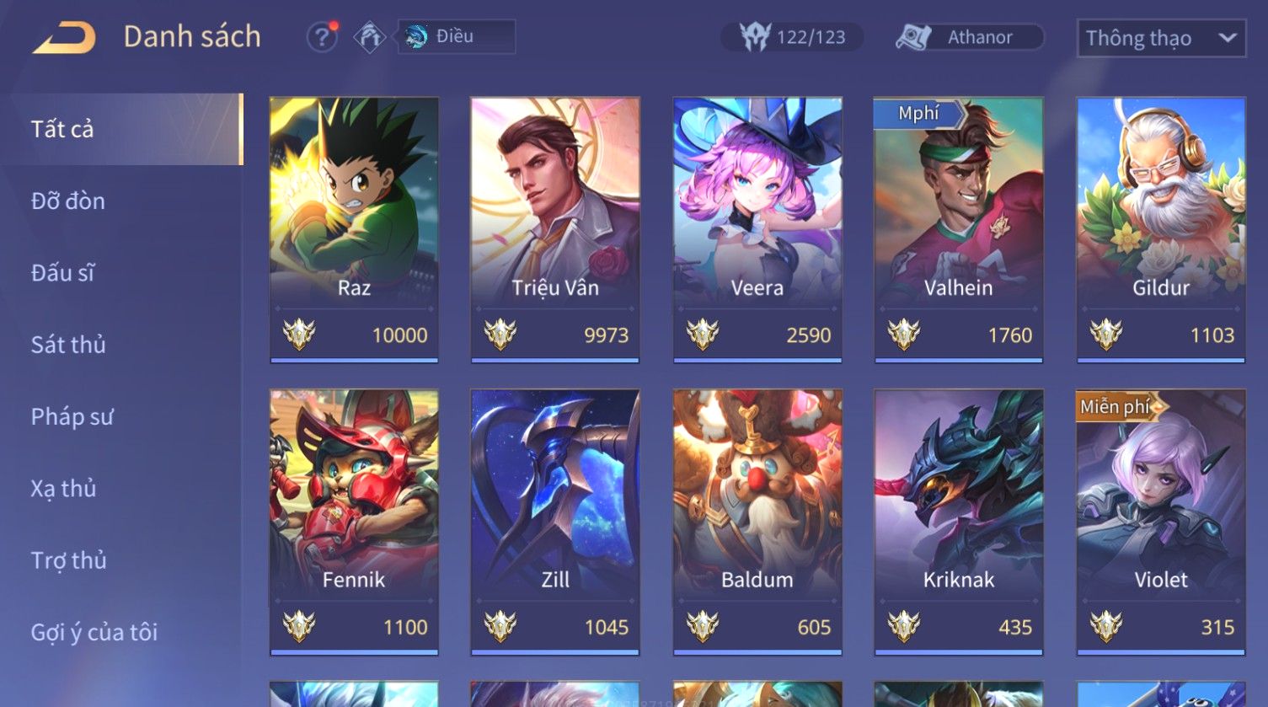1268x707 pixels.
Task: Go back using the golden arrow icon
Action: click(x=64, y=38)
